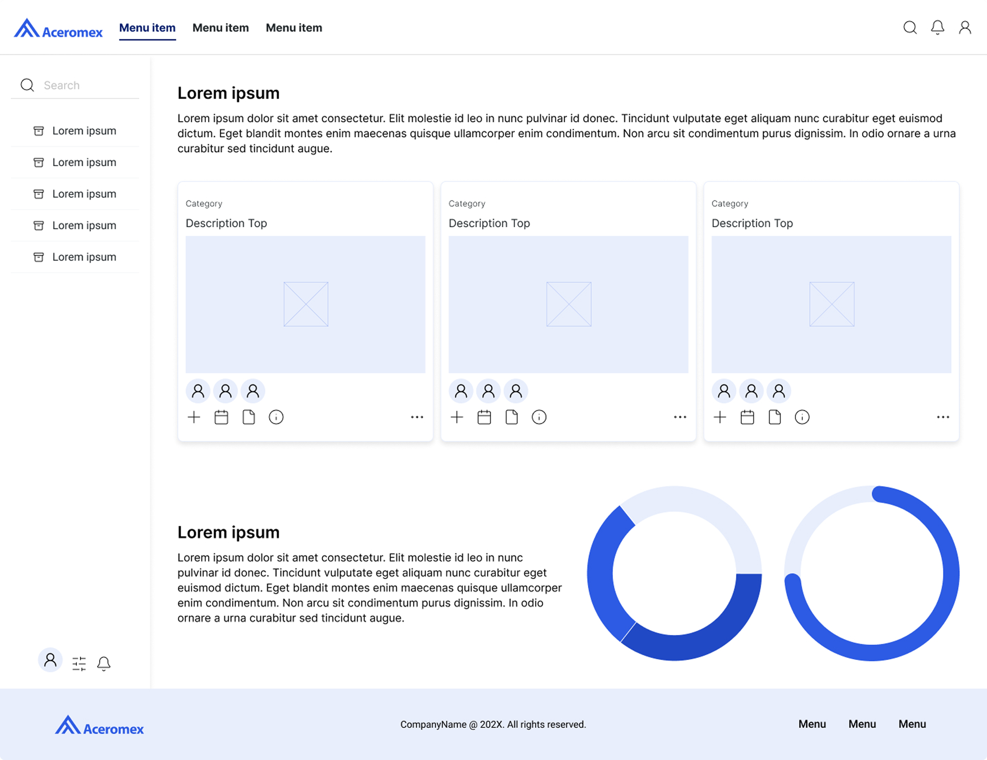Viewport: 987px width, 760px height.
Task: Open more options ellipsis on second card
Action: tap(680, 417)
